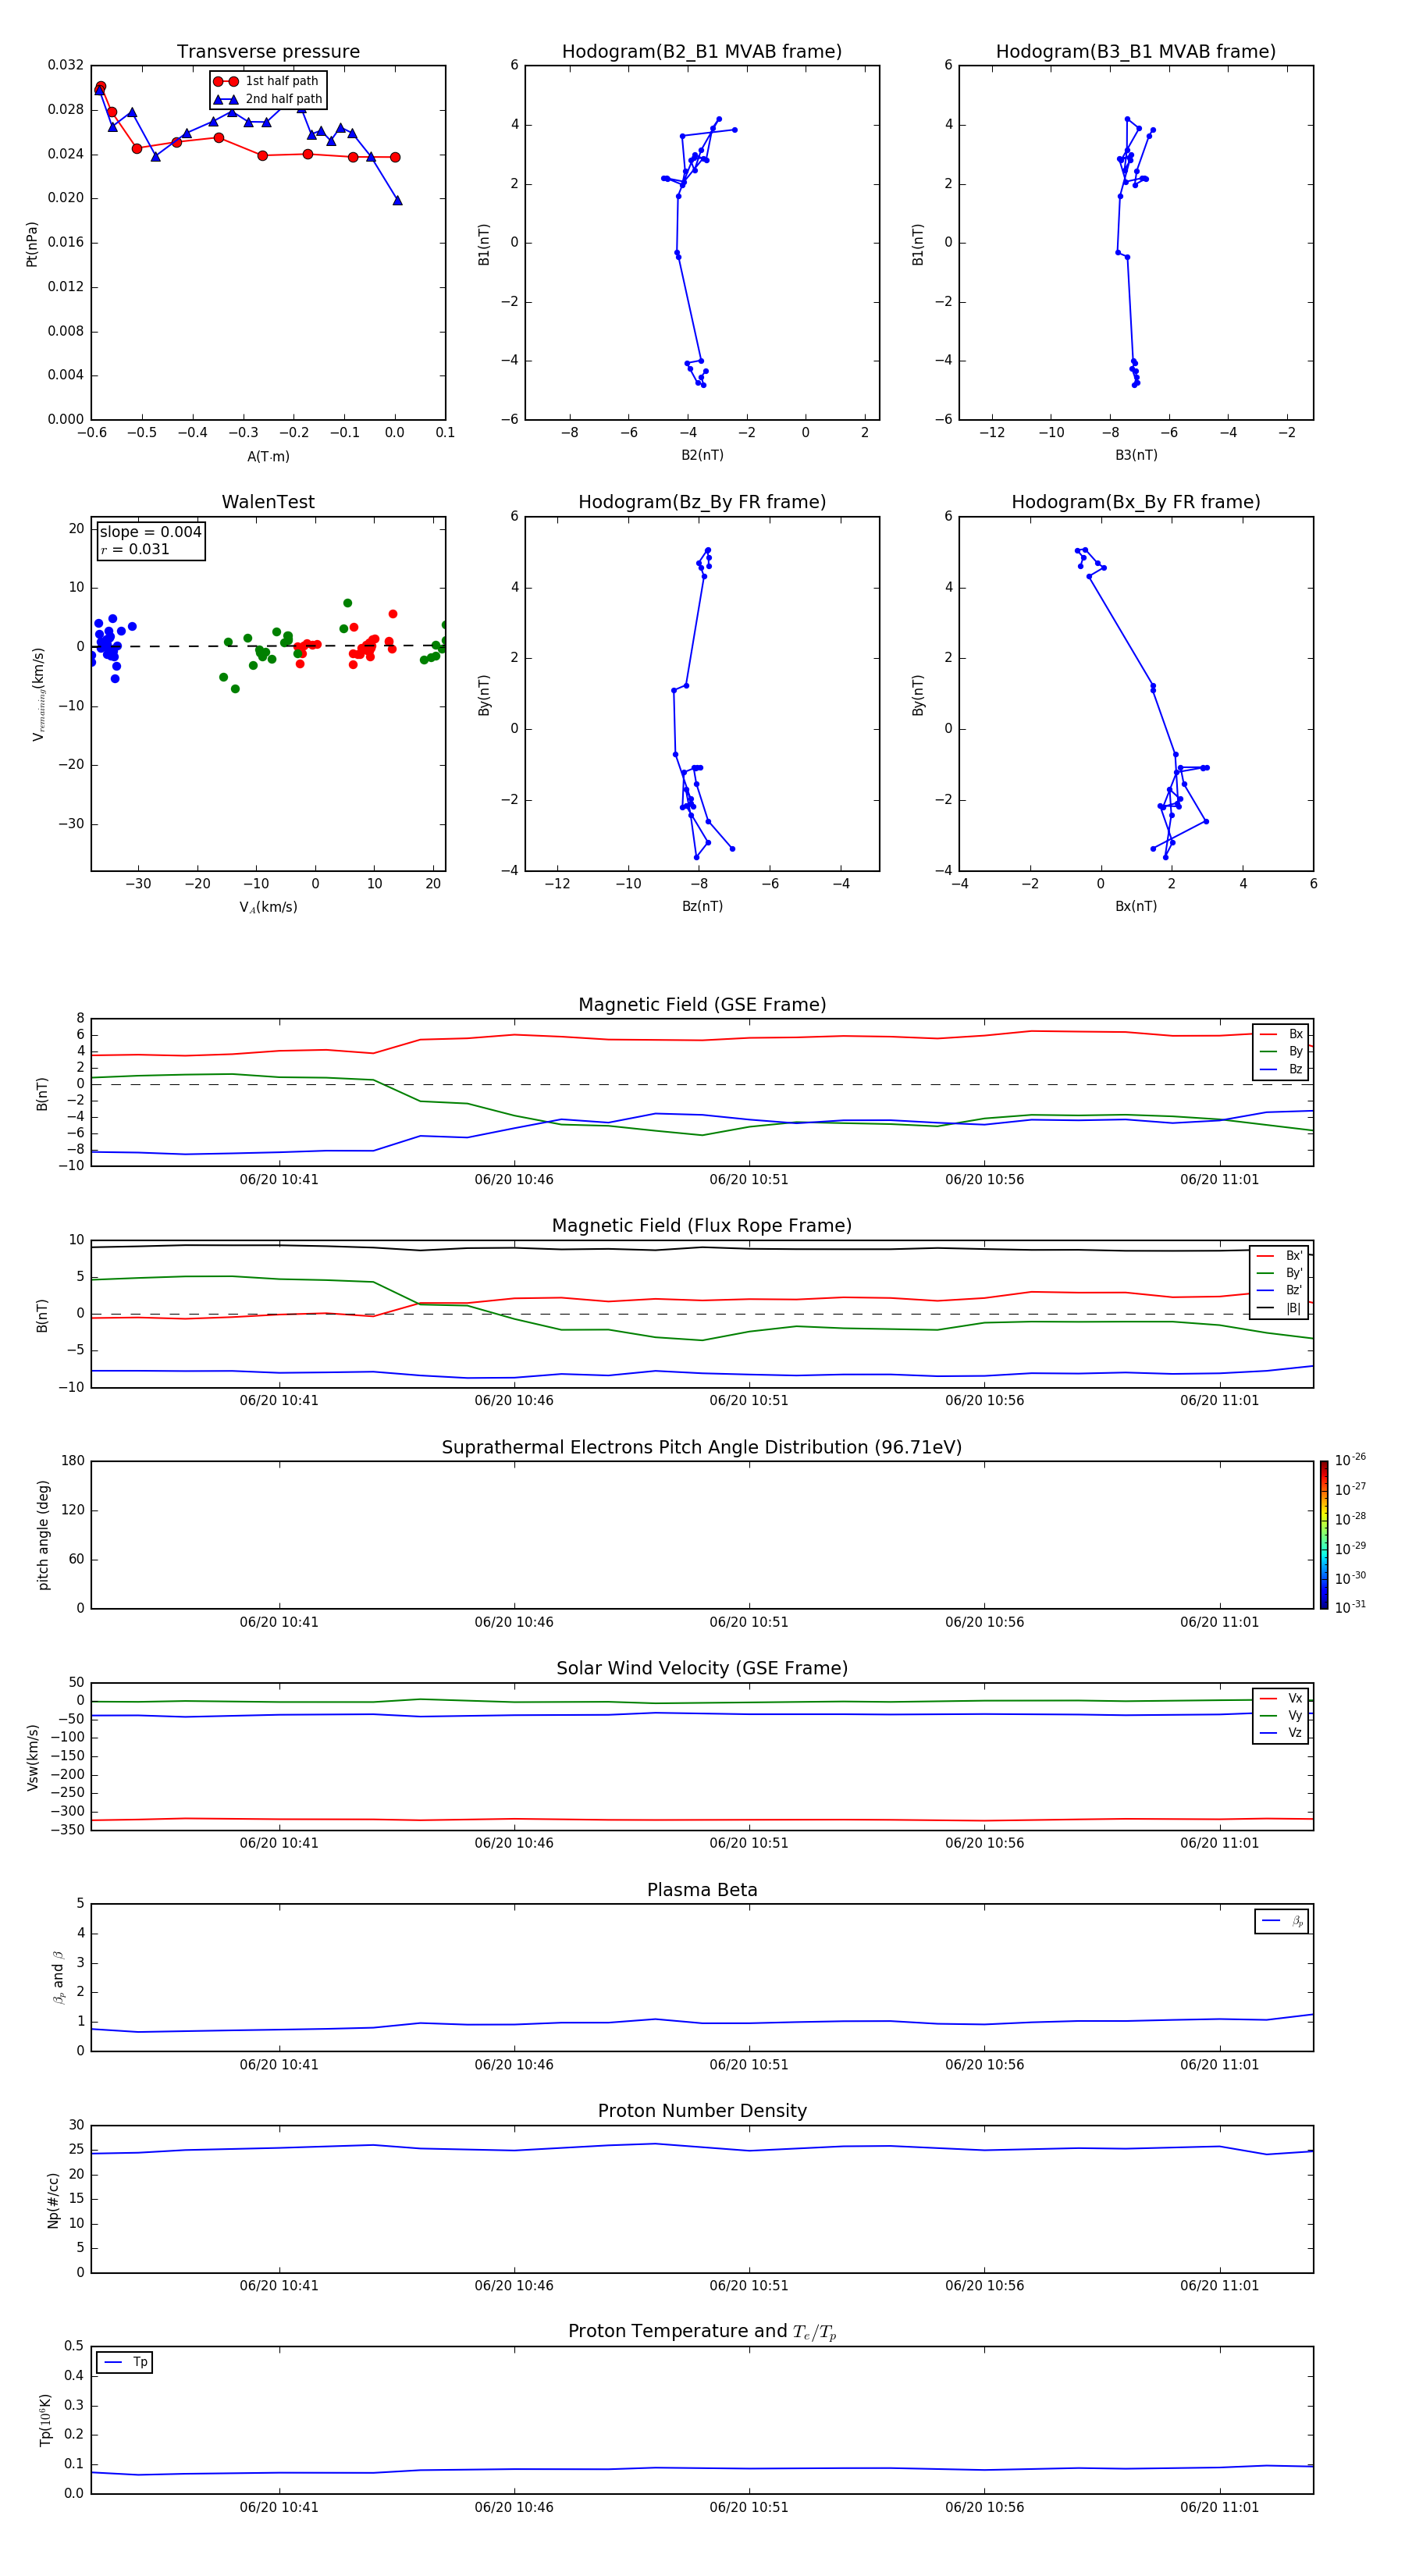This screenshot has height=2576, width=1405.
Task: Click the A(T·m) axis label
Action: [x=268, y=456]
